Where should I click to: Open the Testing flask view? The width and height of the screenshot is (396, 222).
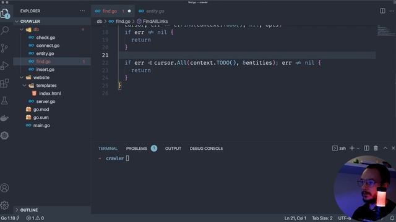click(x=4, y=101)
